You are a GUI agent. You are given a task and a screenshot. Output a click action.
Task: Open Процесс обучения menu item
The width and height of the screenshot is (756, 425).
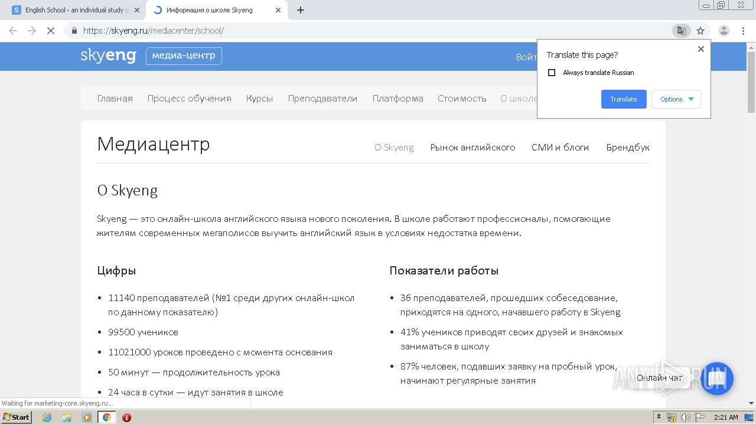[190, 99]
